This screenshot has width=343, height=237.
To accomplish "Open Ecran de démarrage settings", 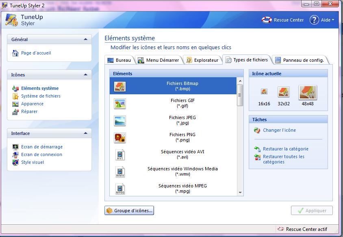I will coord(42,147).
